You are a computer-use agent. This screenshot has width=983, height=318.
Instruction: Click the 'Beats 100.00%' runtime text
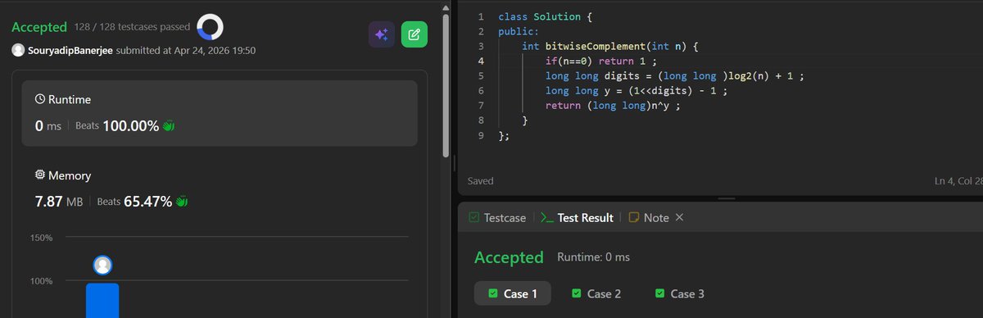[117, 125]
